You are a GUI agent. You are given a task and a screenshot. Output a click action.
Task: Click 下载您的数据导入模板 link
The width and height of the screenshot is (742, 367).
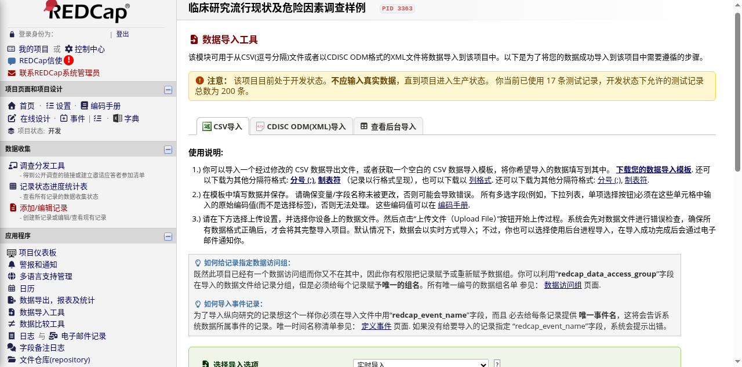coord(653,170)
